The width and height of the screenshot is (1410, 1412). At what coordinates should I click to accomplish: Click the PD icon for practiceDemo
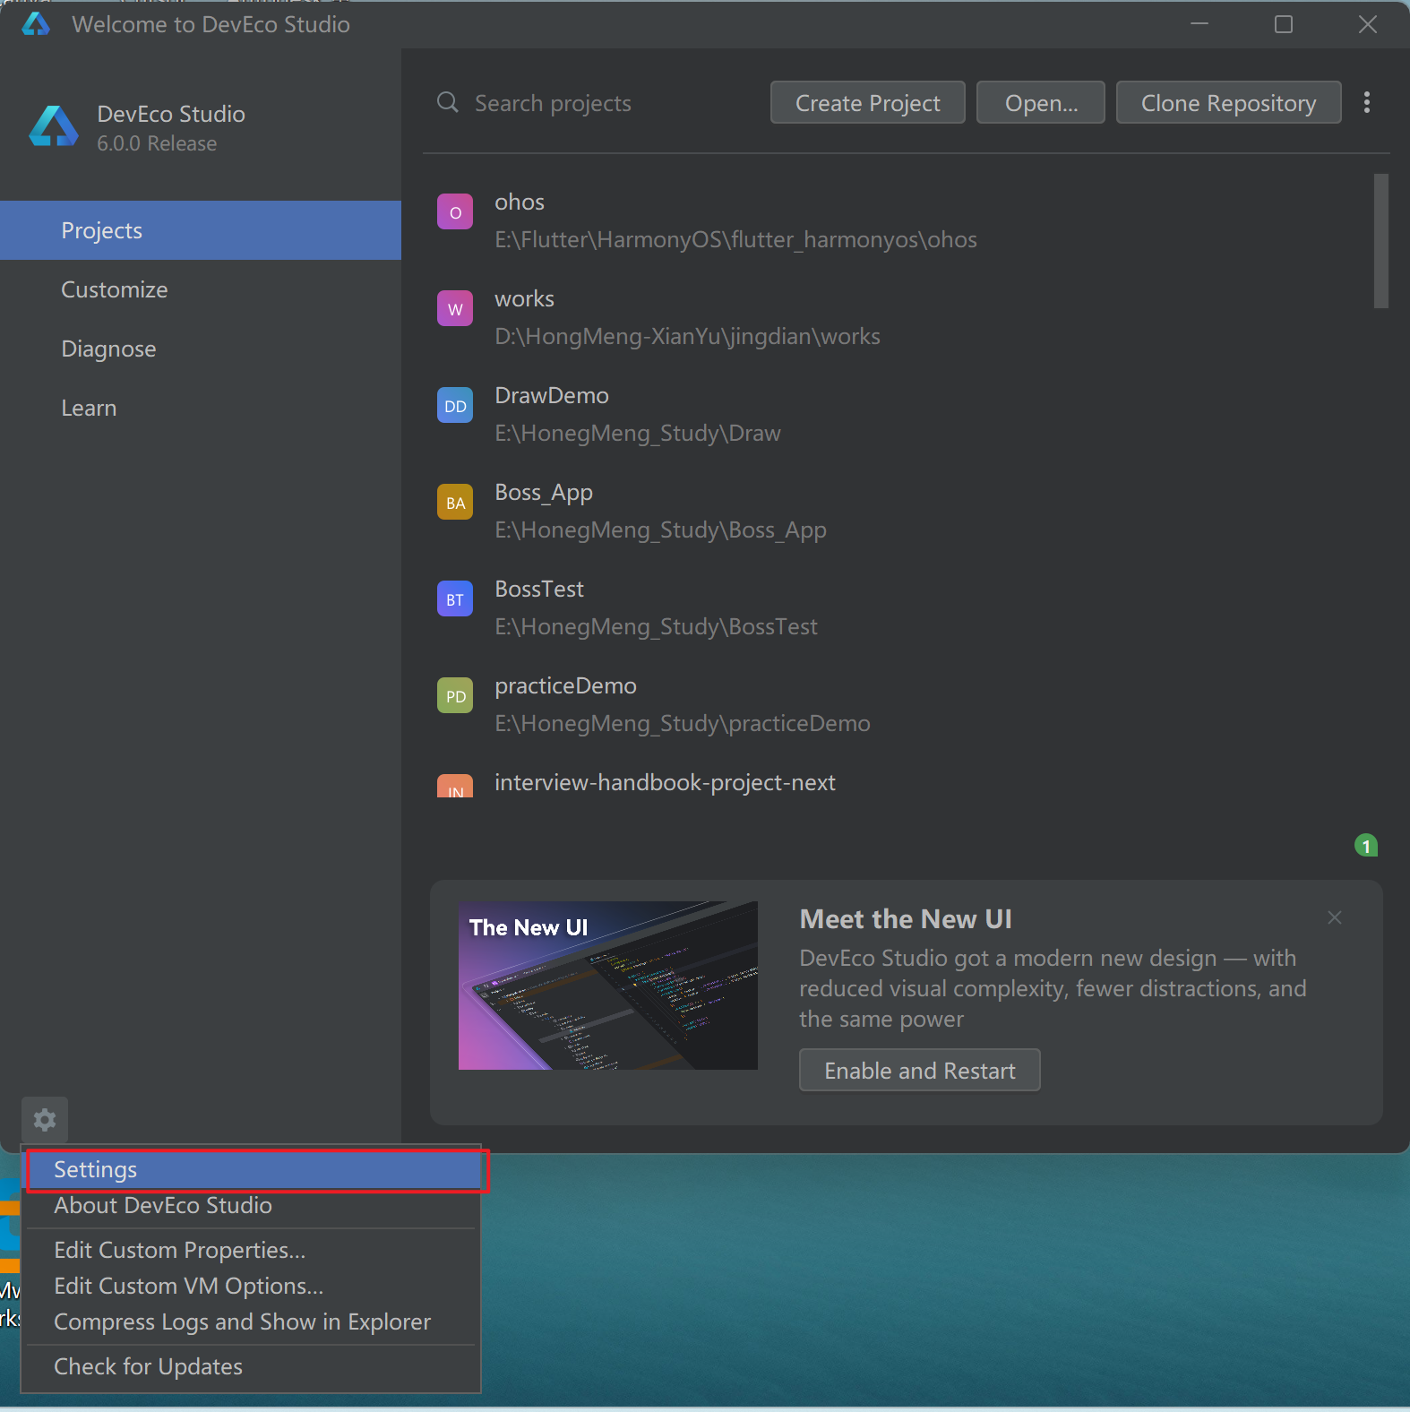click(x=455, y=696)
